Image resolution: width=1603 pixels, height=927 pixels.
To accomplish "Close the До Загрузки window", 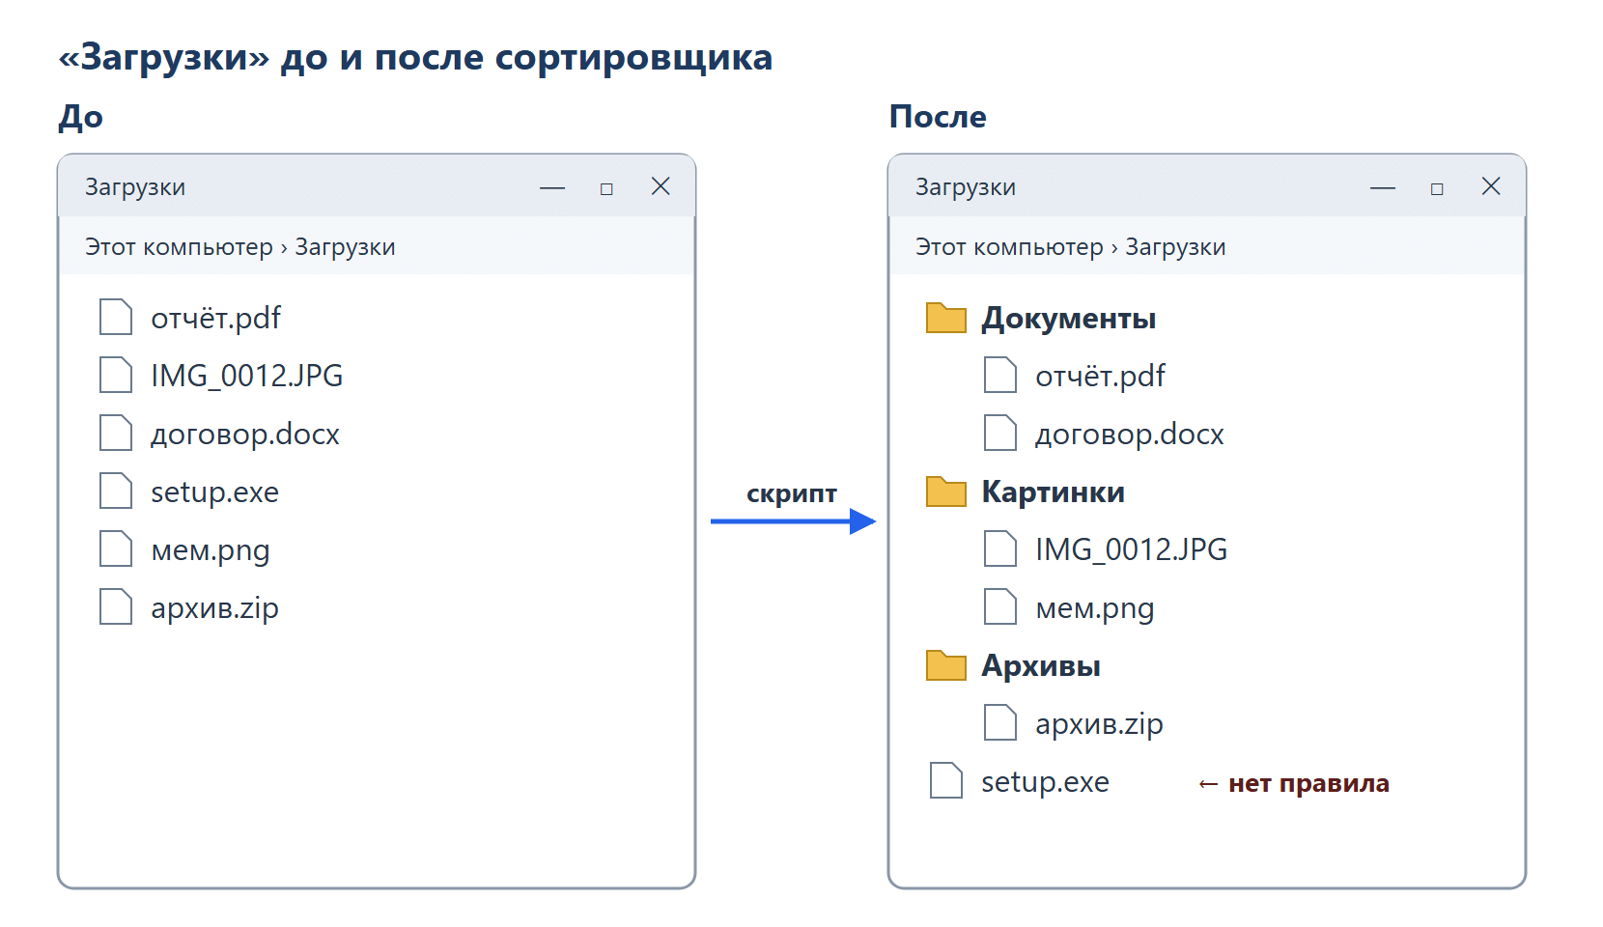I will pos(661,186).
